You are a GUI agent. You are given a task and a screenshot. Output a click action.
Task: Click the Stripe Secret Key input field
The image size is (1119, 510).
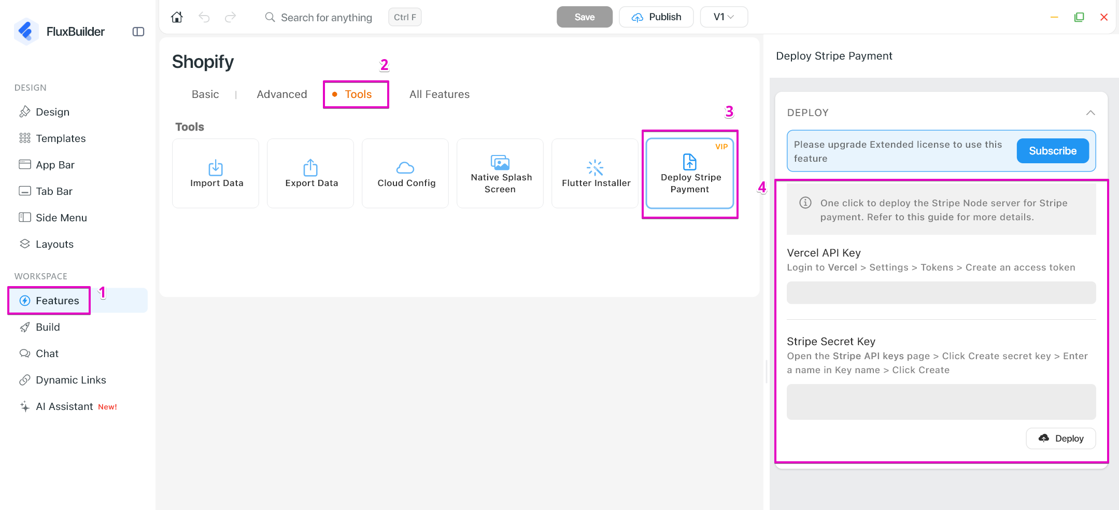941,402
